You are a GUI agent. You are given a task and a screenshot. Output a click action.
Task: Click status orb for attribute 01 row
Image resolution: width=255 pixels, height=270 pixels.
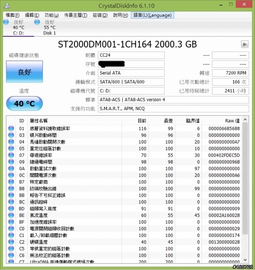(11, 128)
